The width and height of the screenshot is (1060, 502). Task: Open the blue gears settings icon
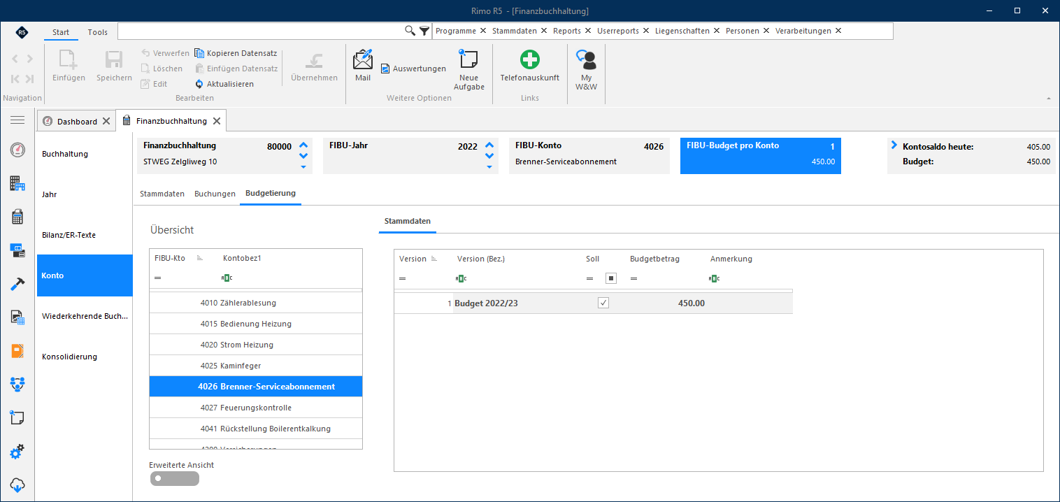[17, 452]
